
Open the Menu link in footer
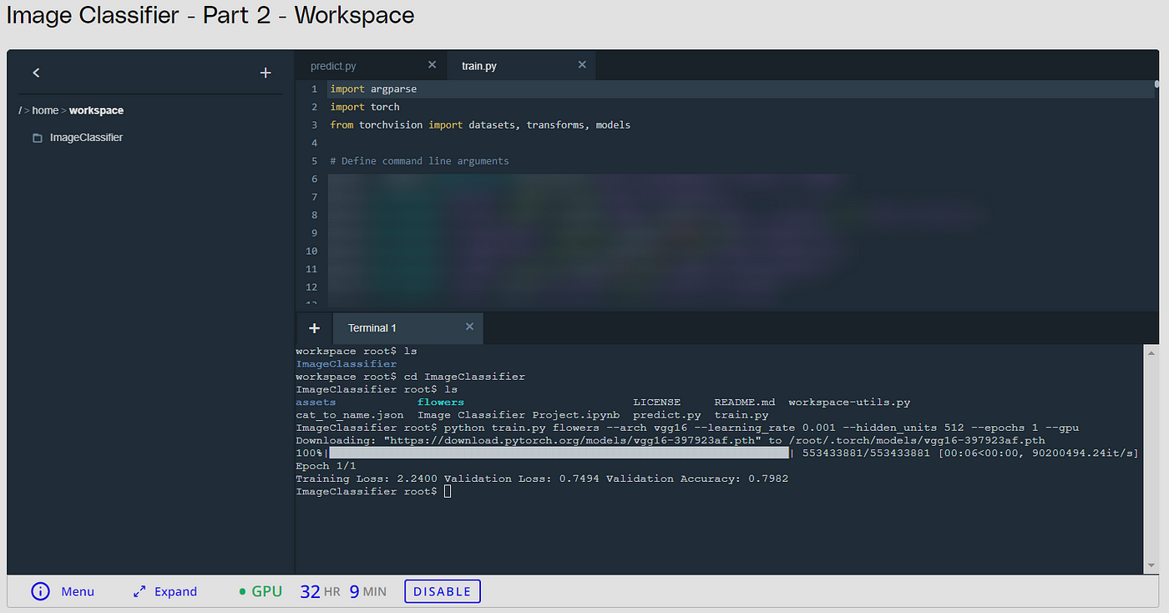[x=78, y=591]
